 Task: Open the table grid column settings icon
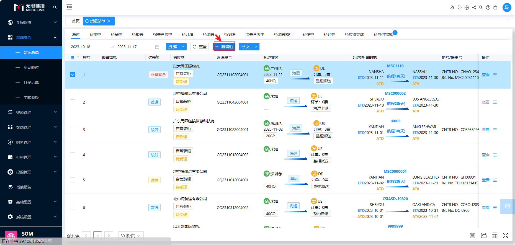point(495,235)
